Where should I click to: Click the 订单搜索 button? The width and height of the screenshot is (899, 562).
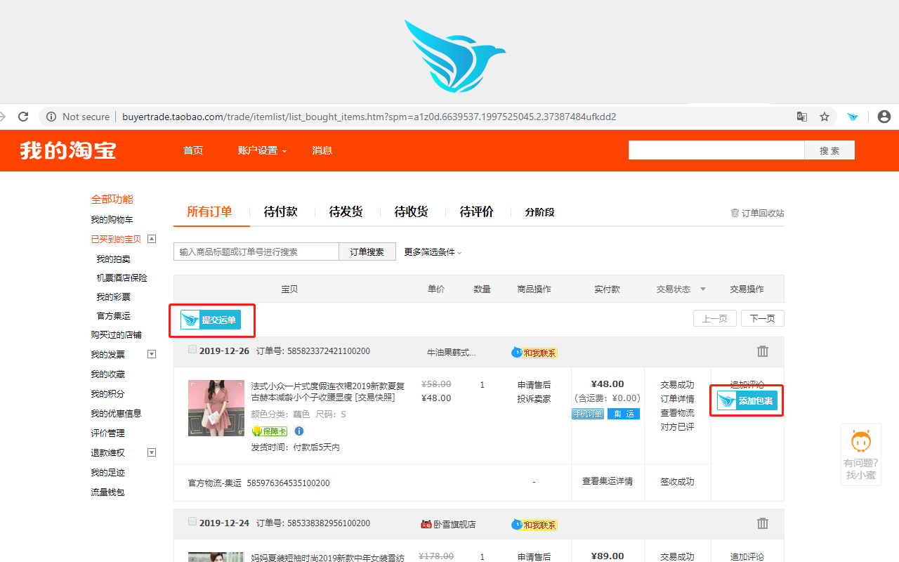(367, 251)
